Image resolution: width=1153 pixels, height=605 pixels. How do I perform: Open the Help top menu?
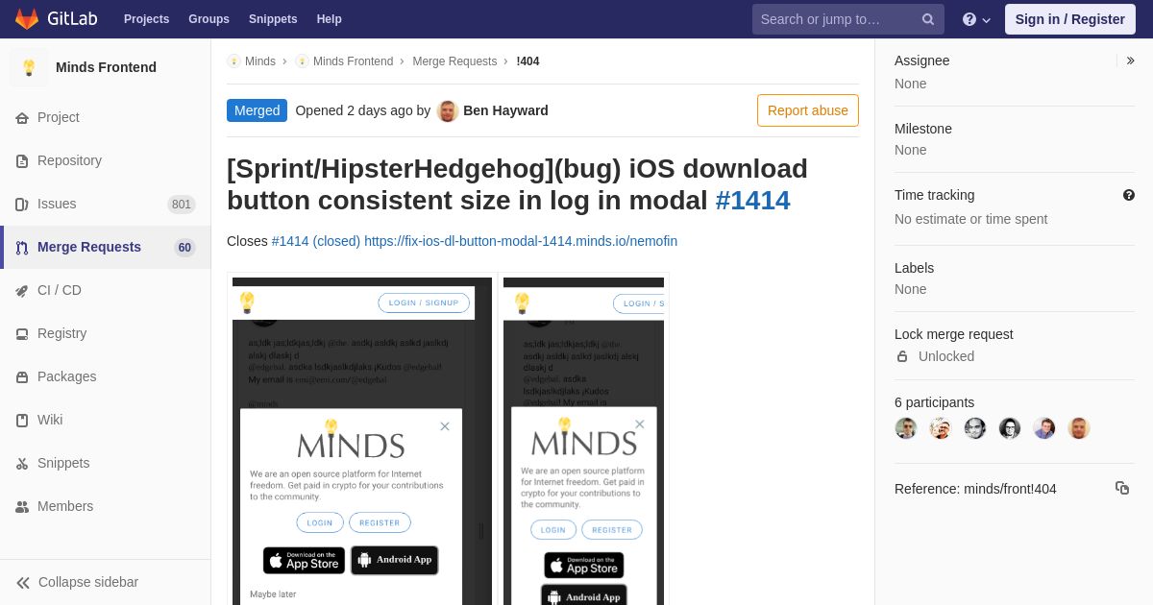coord(330,19)
